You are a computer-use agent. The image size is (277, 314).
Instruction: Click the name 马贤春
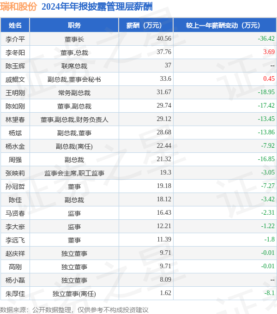point(15,213)
